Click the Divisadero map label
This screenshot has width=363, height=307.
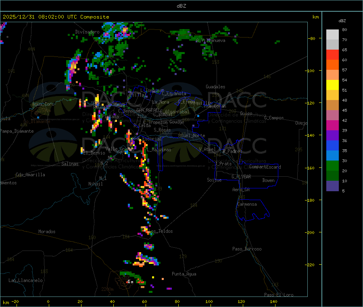pos(87,32)
